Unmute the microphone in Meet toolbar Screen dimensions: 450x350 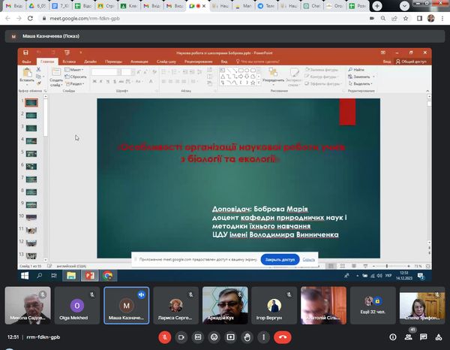click(165, 337)
